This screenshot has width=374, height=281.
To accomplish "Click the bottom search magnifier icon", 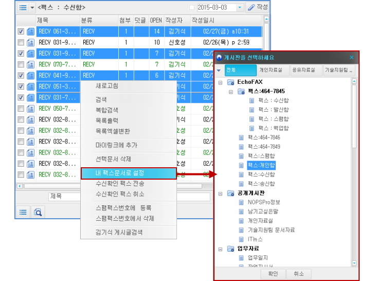I will click(38, 212).
